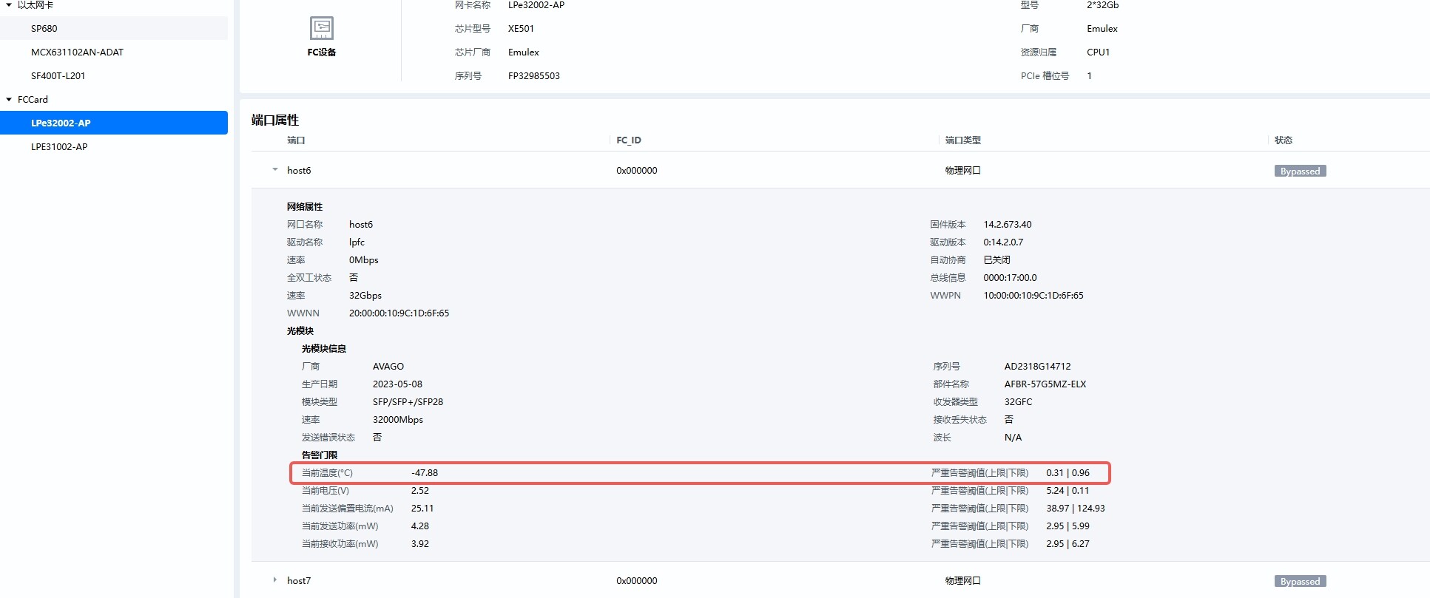Viewport: 1430px width, 598px height.
Task: Click the serial number FP32985503
Action: [x=533, y=76]
